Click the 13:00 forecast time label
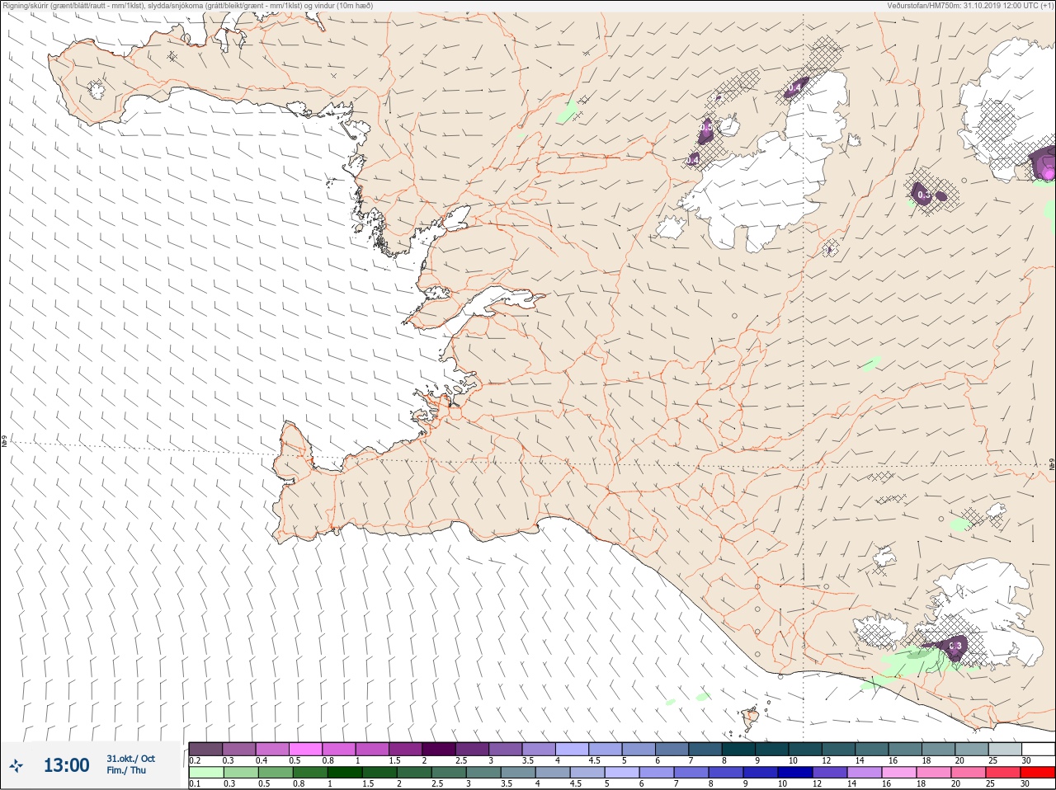The width and height of the screenshot is (1056, 790). click(x=66, y=765)
